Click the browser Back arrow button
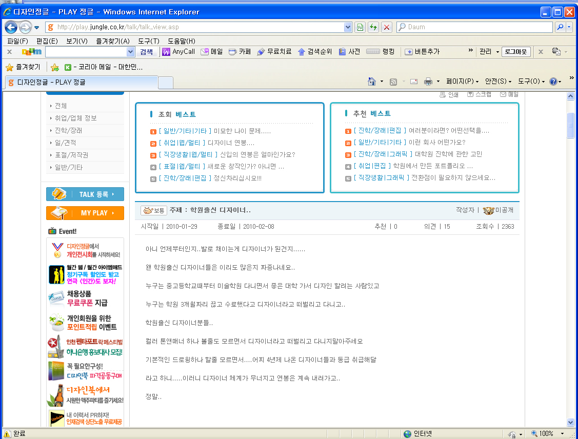Viewport: 578px width, 439px height. pos(11,27)
